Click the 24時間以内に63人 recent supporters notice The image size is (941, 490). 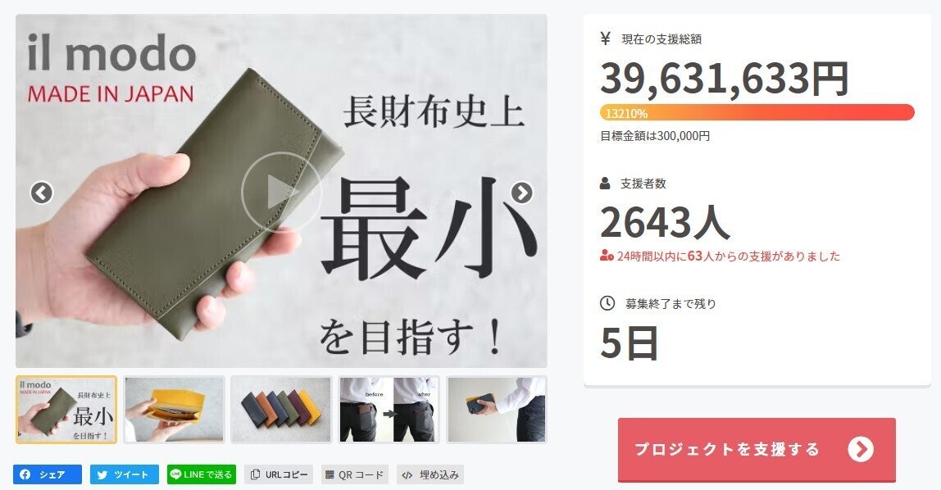pyautogui.click(x=721, y=256)
